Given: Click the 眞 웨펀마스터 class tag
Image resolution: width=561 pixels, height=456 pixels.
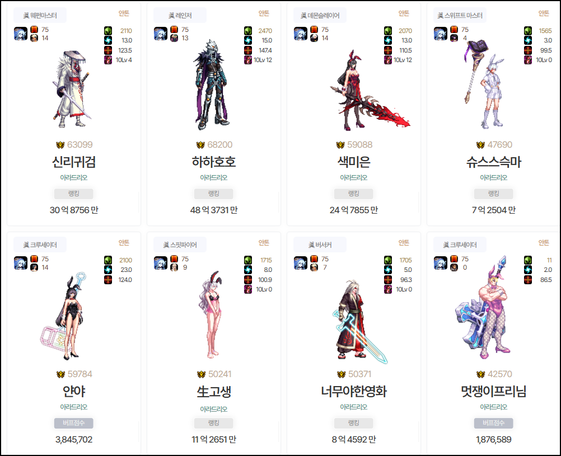Looking at the screenshot, I should click(40, 15).
